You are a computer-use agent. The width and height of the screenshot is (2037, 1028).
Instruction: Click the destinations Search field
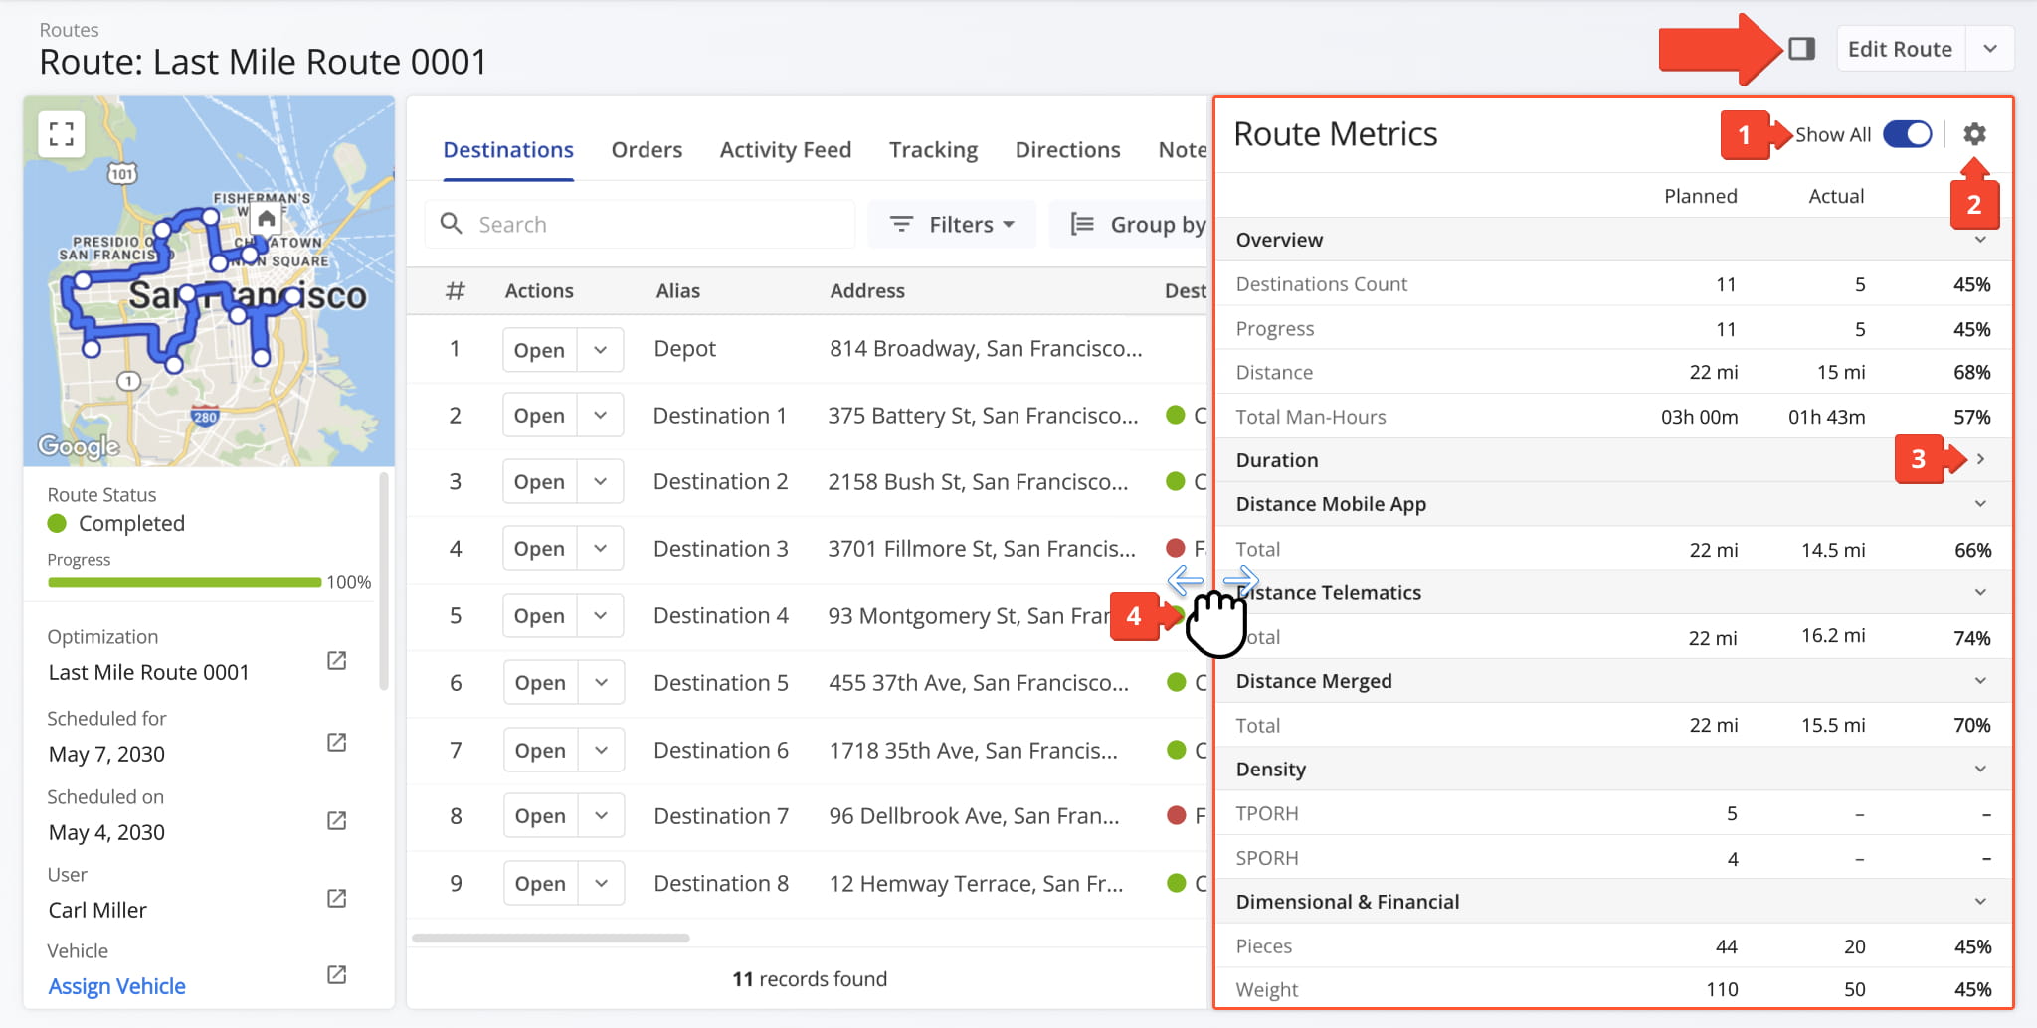[656, 225]
